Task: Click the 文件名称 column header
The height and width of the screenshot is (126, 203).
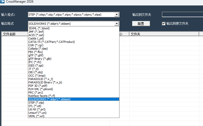Action: (15, 34)
